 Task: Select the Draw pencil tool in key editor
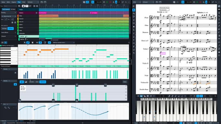[28, 42]
